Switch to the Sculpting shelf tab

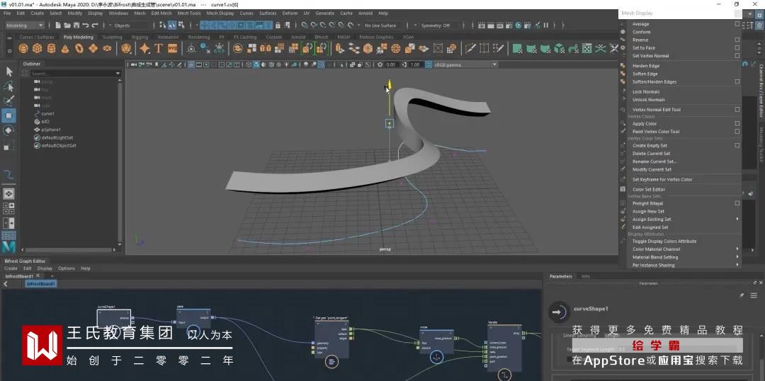(x=112, y=37)
